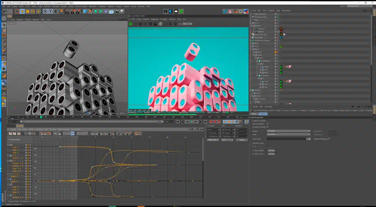
Task: Click the Undo arrow in top toolbar
Action: pyautogui.click(x=5, y=11)
